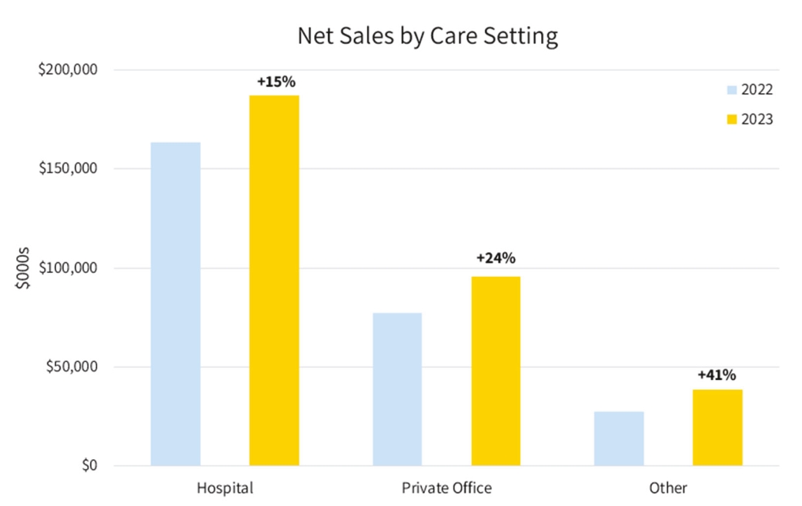Viewport: 802px width, 506px height.
Task: Click the yellow 2023 legend swatch
Action: tap(732, 119)
